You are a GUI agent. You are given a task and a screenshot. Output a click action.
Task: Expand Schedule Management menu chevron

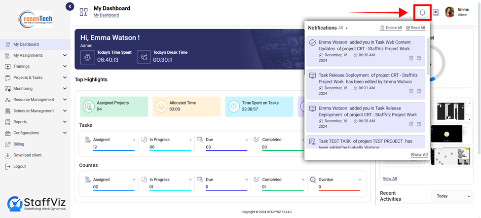pos(65,110)
